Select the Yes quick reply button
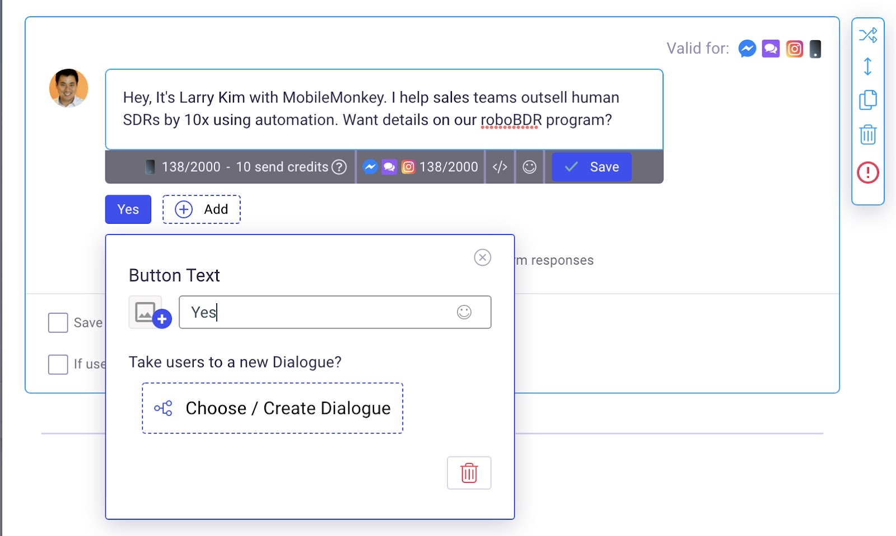The image size is (896, 536). point(128,209)
